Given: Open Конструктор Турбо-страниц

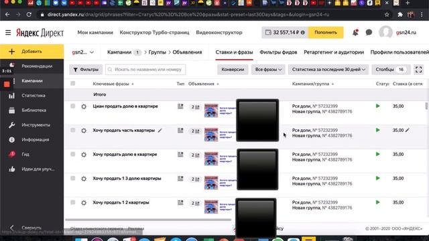Looking at the screenshot, I should point(154,33).
